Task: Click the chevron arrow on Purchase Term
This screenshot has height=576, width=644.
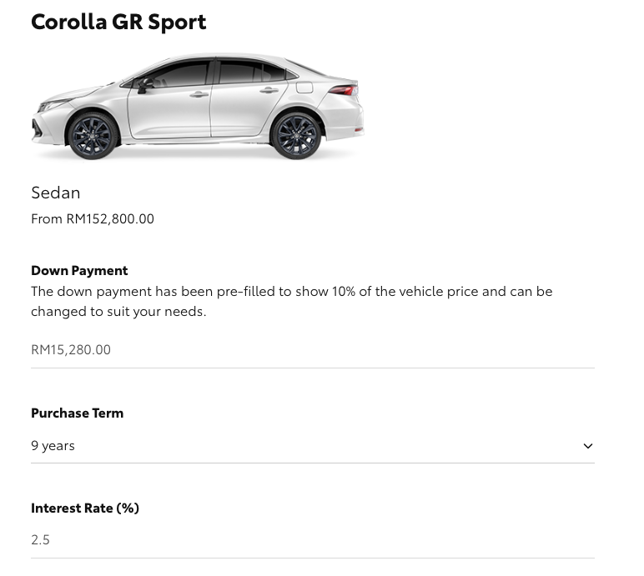Action: point(588,446)
